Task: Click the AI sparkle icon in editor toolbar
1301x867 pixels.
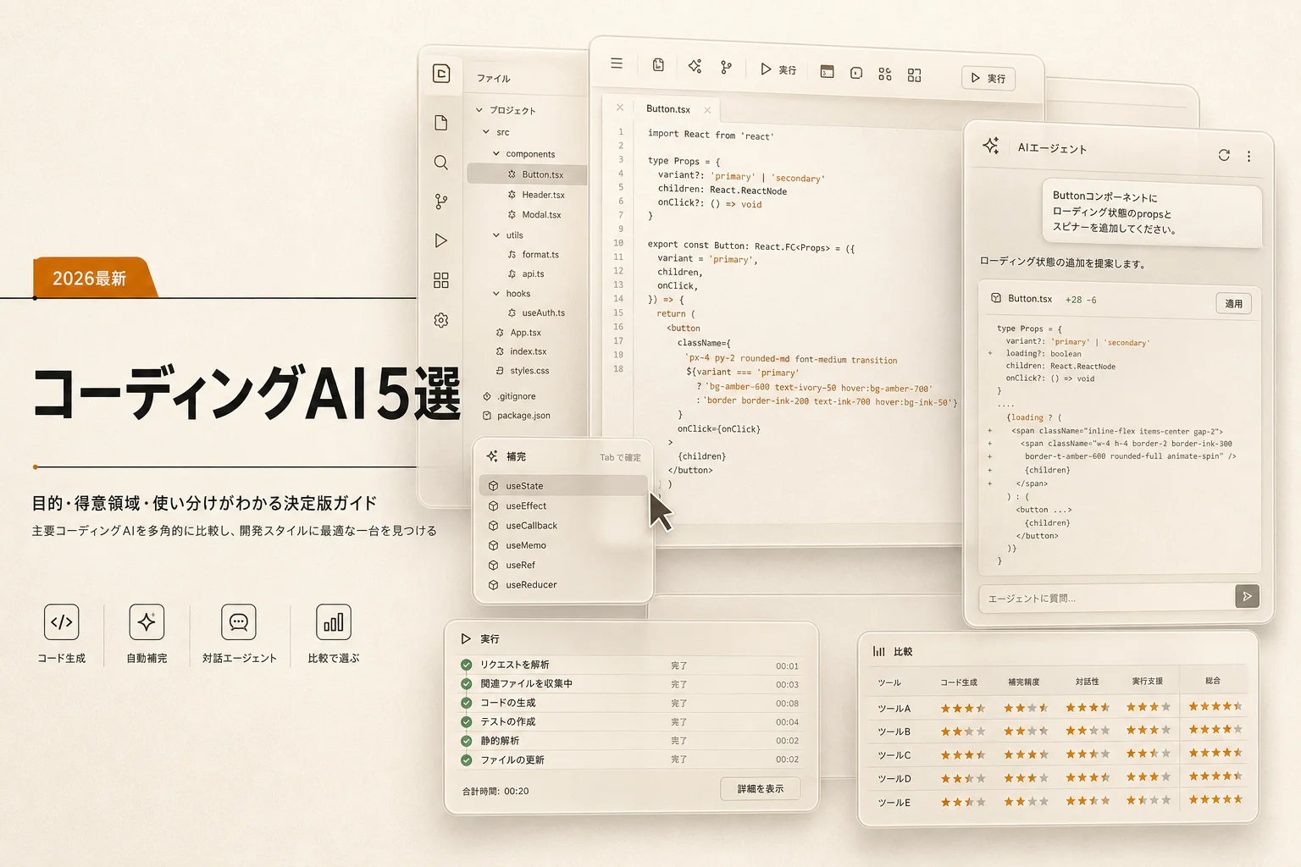Action: tap(695, 66)
